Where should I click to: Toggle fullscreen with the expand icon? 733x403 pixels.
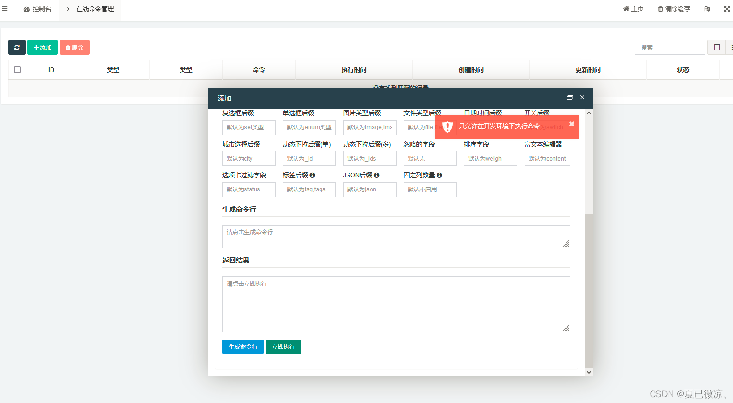[727, 9]
